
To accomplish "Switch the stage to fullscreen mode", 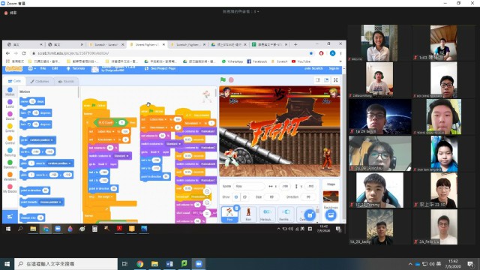I will [x=335, y=80].
